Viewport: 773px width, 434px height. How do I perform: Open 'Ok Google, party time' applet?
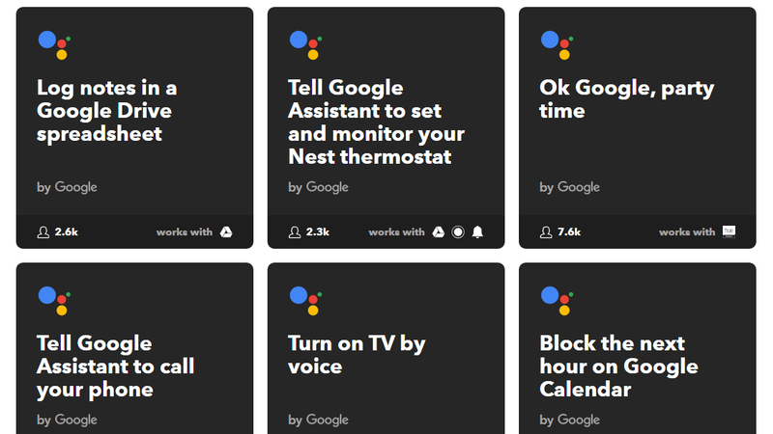626,99
